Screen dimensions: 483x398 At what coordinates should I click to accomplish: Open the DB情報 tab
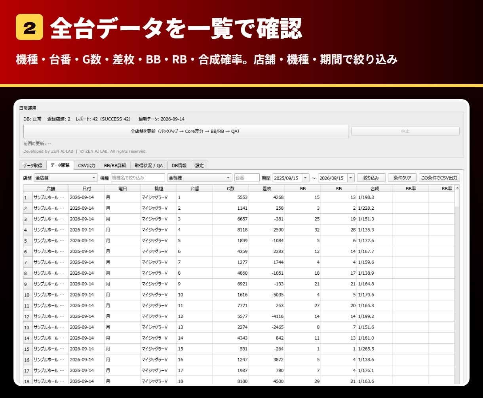tap(179, 165)
